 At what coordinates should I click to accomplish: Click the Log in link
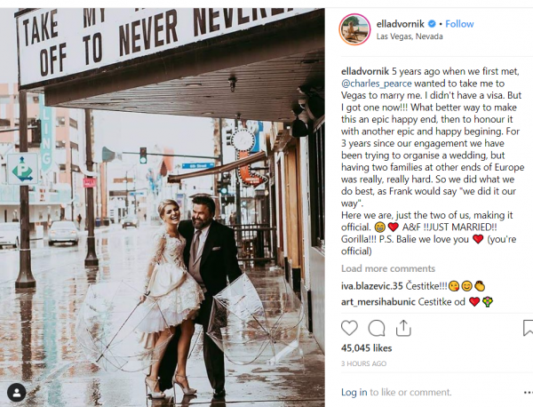pyautogui.click(x=354, y=393)
